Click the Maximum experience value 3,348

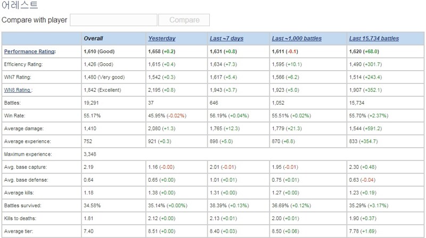pyautogui.click(x=90, y=154)
